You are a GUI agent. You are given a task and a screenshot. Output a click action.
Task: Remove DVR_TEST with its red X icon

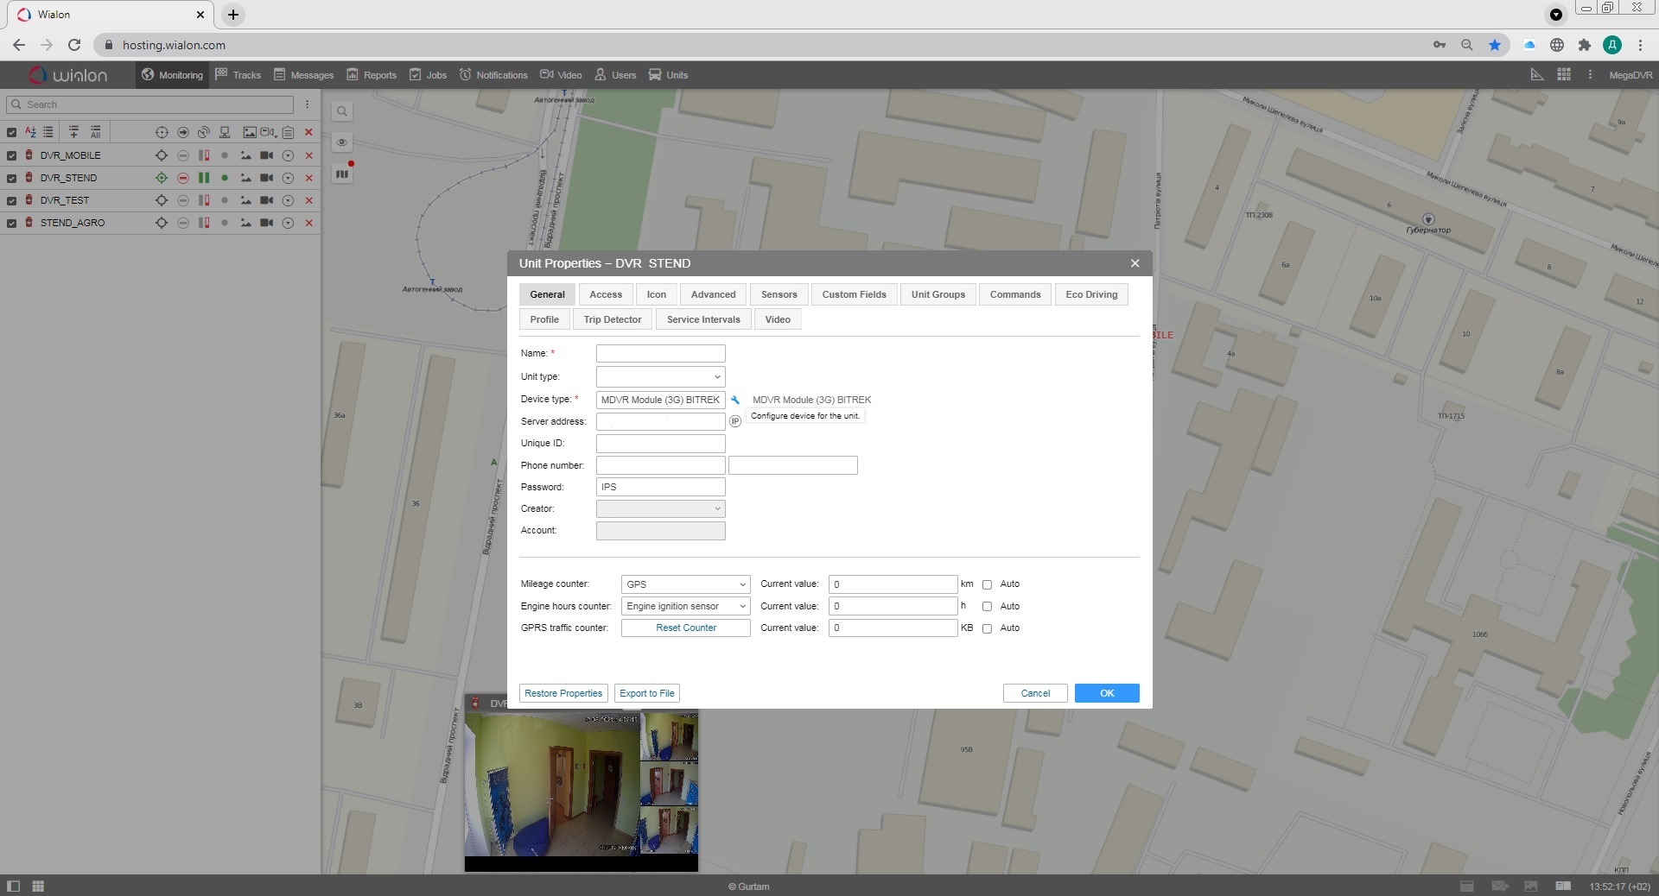[x=308, y=200]
